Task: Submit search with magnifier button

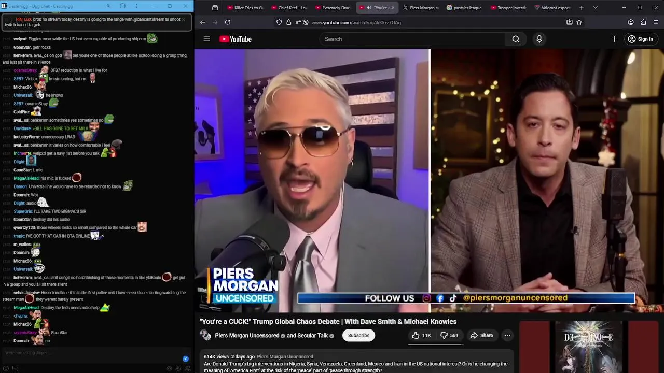Action: pos(516,39)
